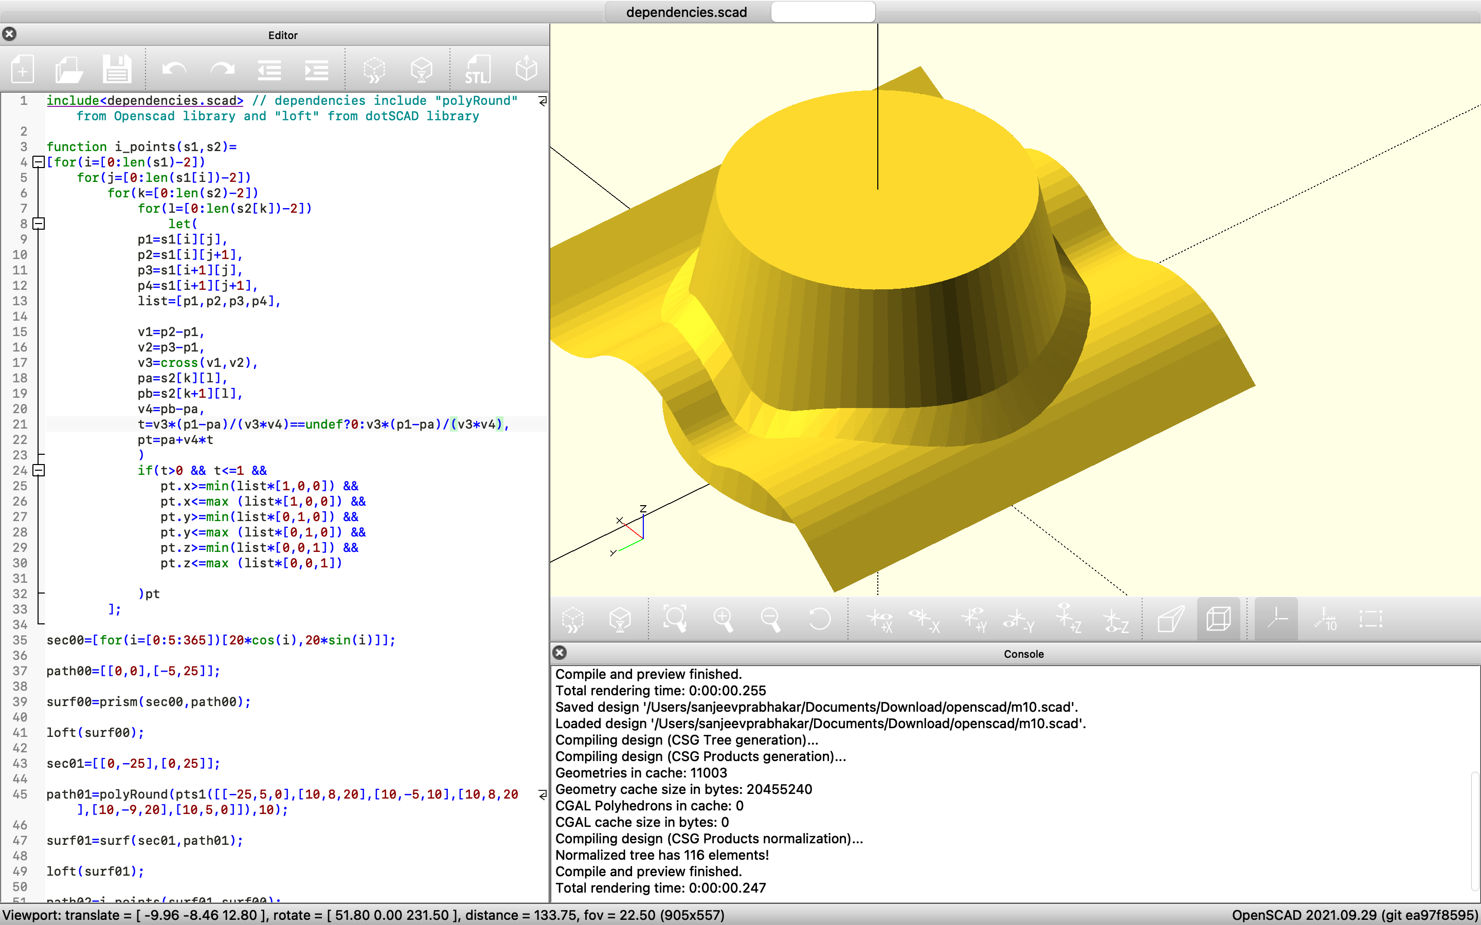Collapse the let block fold at line 8
The height and width of the screenshot is (925, 1481).
pyautogui.click(x=39, y=224)
